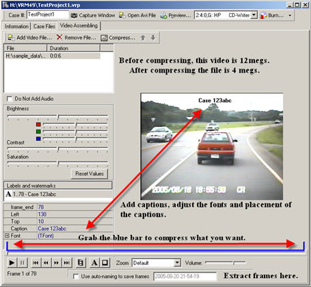This screenshot has width=311, height=287.
Task: Click the (TFont) value
Action: pyautogui.click(x=46, y=236)
